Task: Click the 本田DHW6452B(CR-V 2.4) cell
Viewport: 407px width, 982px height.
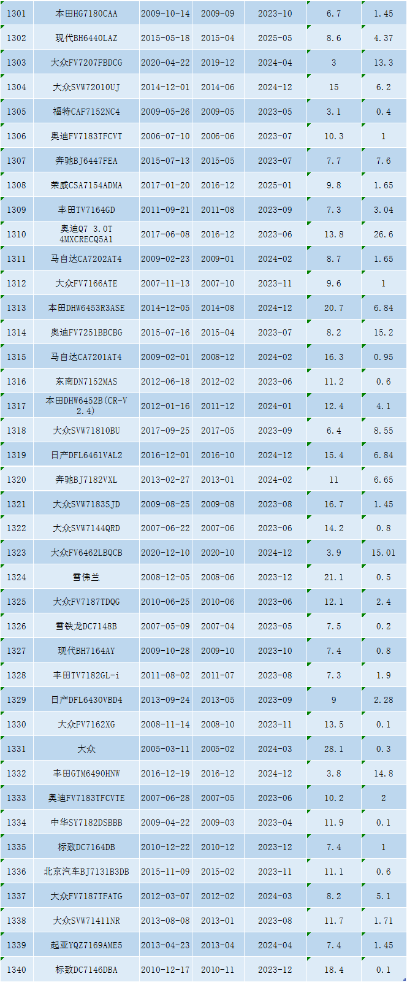Action: tap(86, 406)
